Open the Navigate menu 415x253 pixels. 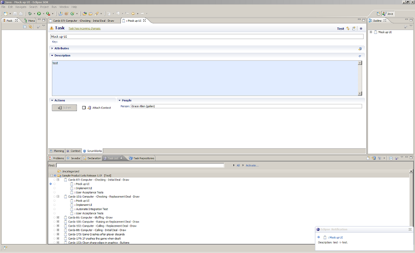pyautogui.click(x=20, y=7)
